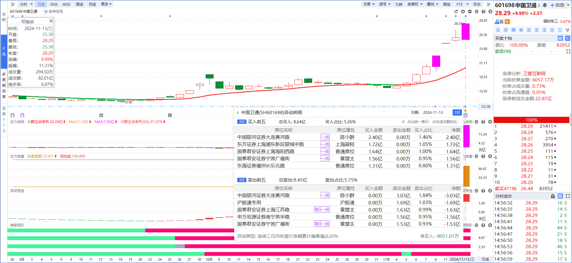Click the orange R margin-trading badge

pyautogui.click(x=507, y=22)
